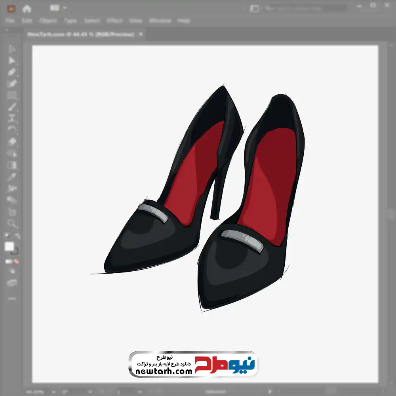Swap fill and stroke colors
Viewport: 396px width, 396px height.
17,236
